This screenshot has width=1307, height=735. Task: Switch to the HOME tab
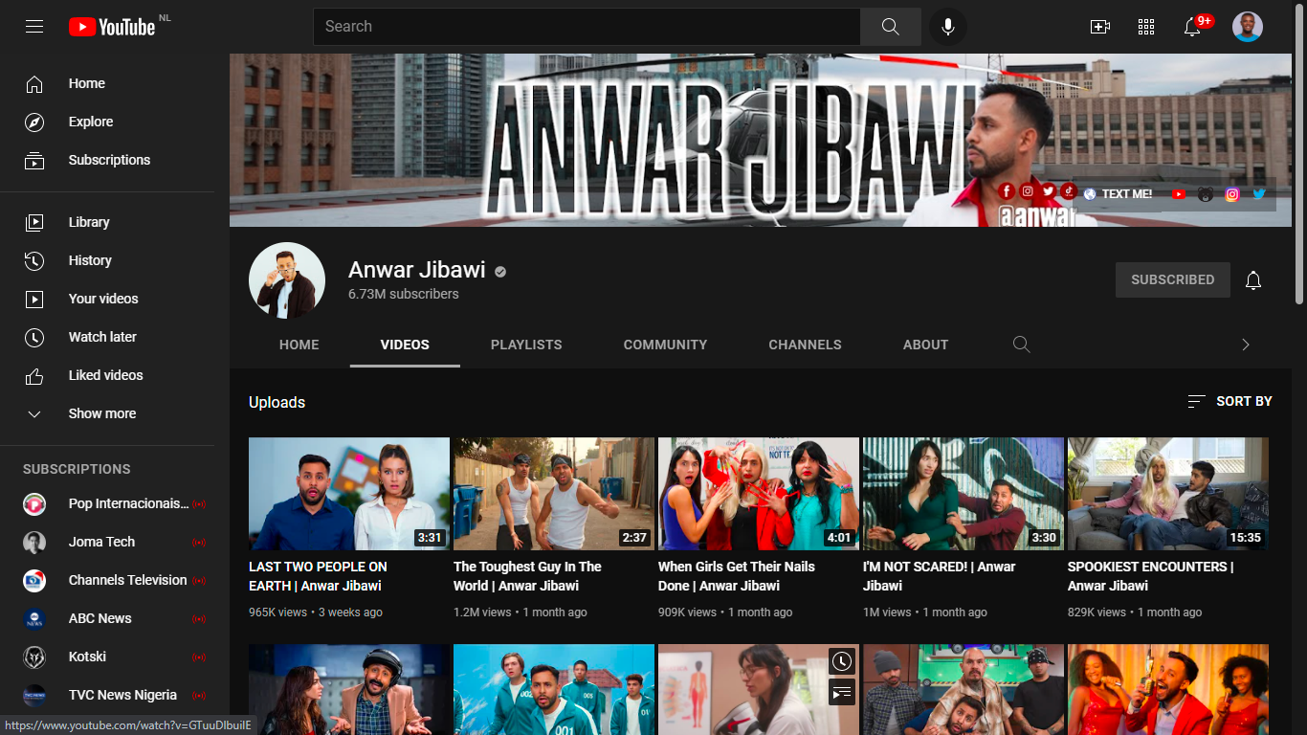pyautogui.click(x=299, y=345)
